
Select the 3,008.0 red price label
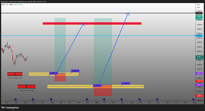pyautogui.click(x=199, y=96)
